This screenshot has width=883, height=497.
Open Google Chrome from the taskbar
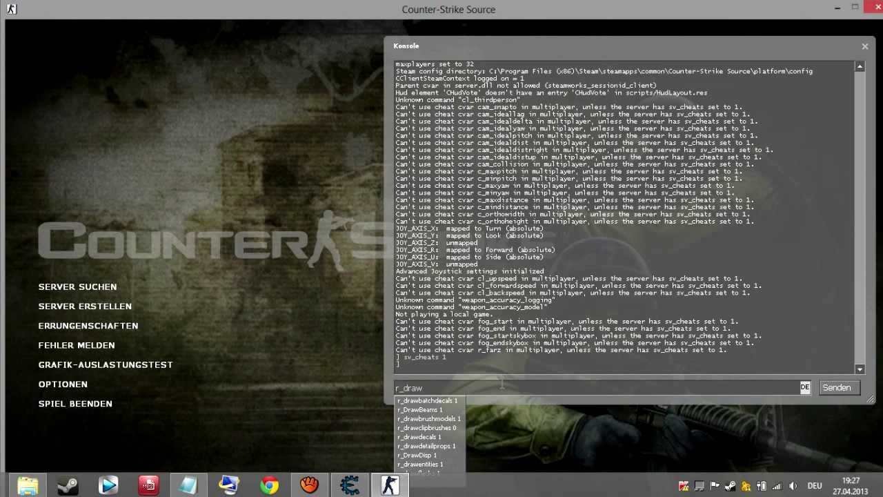(x=269, y=485)
